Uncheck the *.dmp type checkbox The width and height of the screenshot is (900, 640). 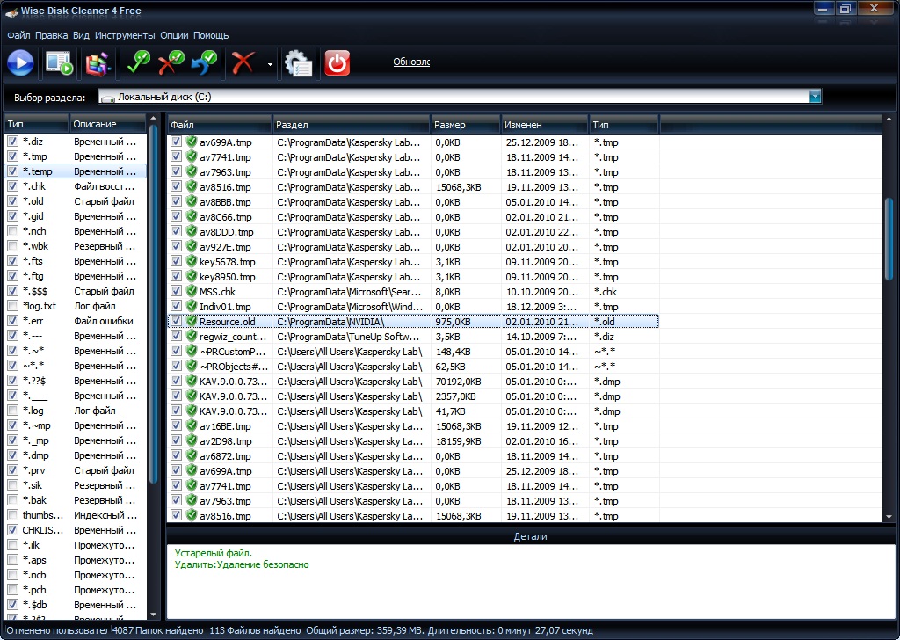coord(12,455)
